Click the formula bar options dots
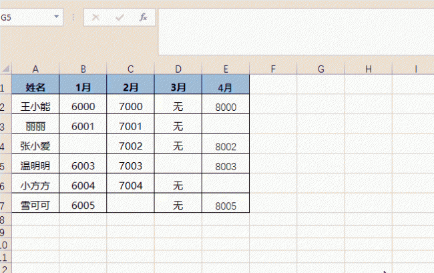Image resolution: width=434 pixels, height=273 pixels. click(x=73, y=17)
